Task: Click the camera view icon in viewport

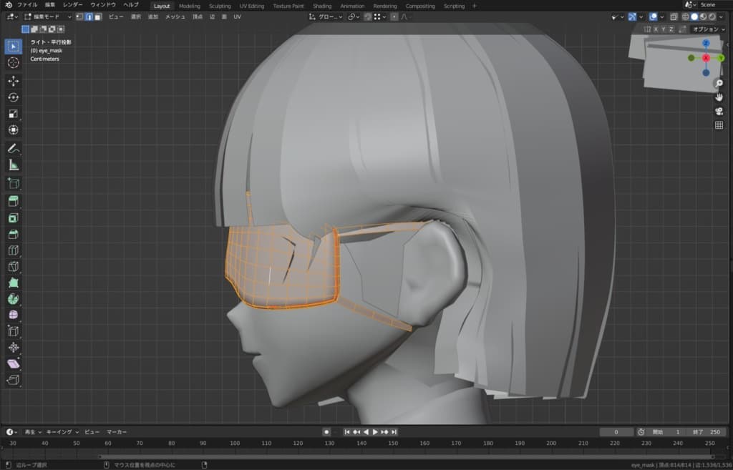Action: tap(719, 111)
